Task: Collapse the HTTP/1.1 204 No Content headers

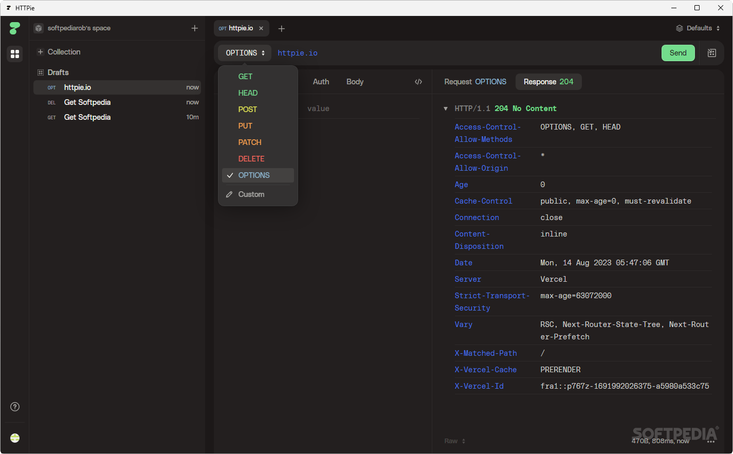Action: click(x=446, y=108)
